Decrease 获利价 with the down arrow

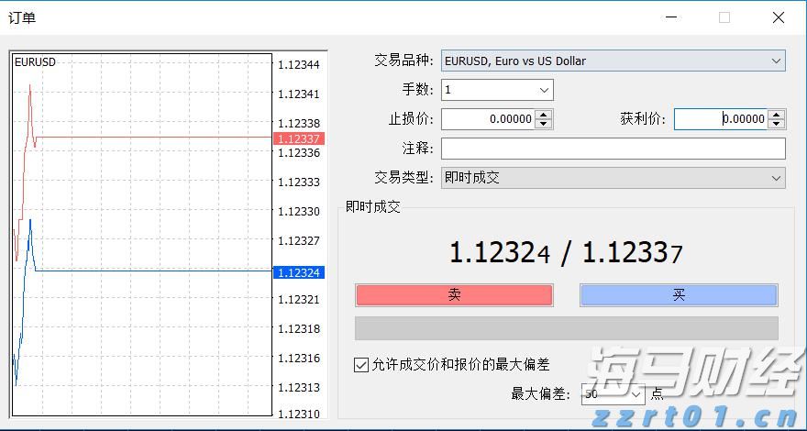777,124
